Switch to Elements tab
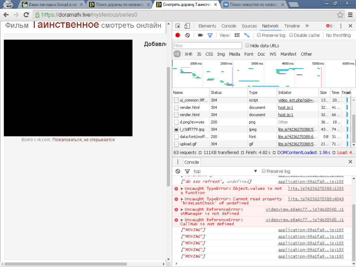The image size is (356, 267). (207, 26)
